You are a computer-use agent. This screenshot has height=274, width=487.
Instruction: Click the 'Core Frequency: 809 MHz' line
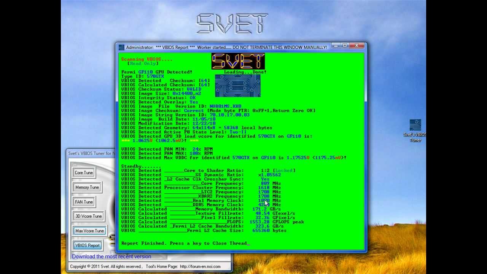click(x=201, y=183)
